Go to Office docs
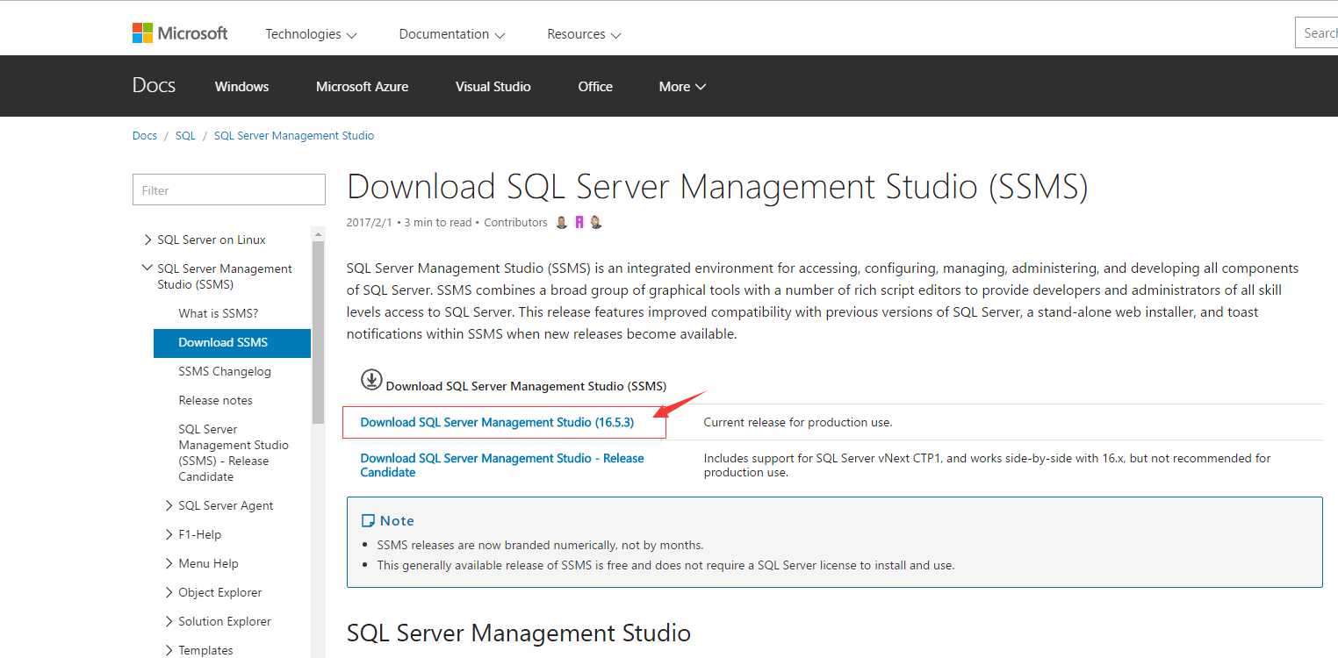1338x658 pixels. (x=595, y=86)
